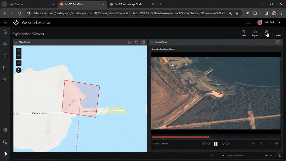The height and width of the screenshot is (161, 286).
Task: Open the hamburger navigation menu
Action: 6,22
